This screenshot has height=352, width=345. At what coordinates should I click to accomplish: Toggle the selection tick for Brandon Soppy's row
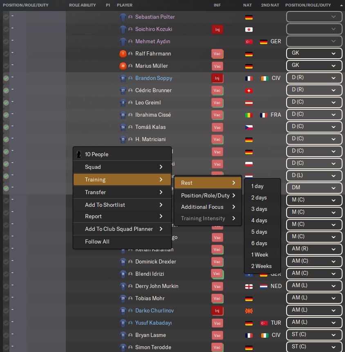[x=6, y=78]
